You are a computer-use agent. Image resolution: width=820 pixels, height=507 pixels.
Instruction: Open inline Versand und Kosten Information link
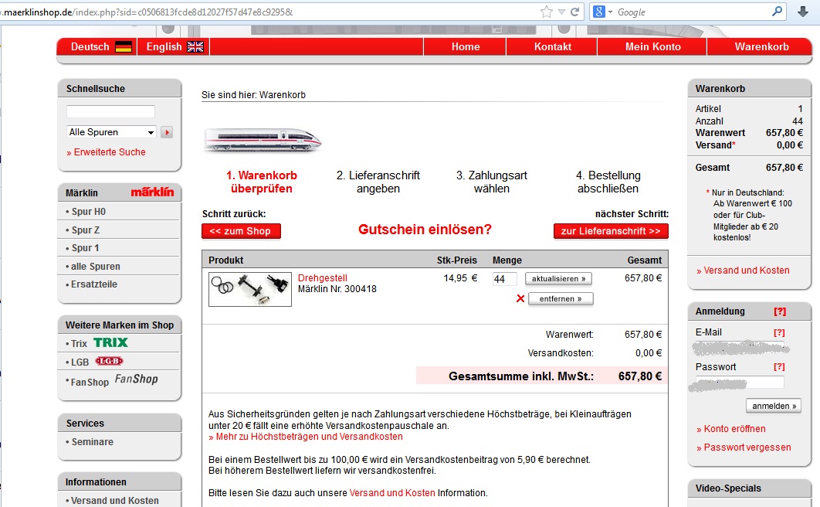(392, 493)
